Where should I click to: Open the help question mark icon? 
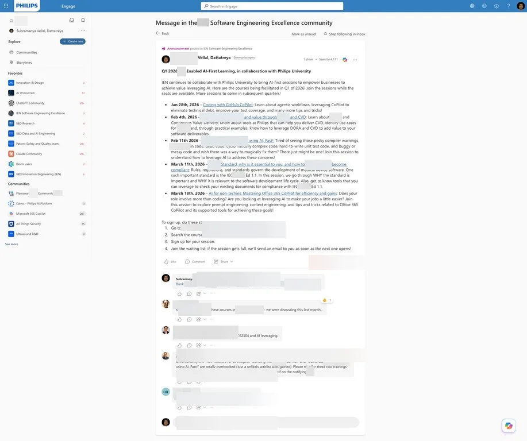[509, 6]
